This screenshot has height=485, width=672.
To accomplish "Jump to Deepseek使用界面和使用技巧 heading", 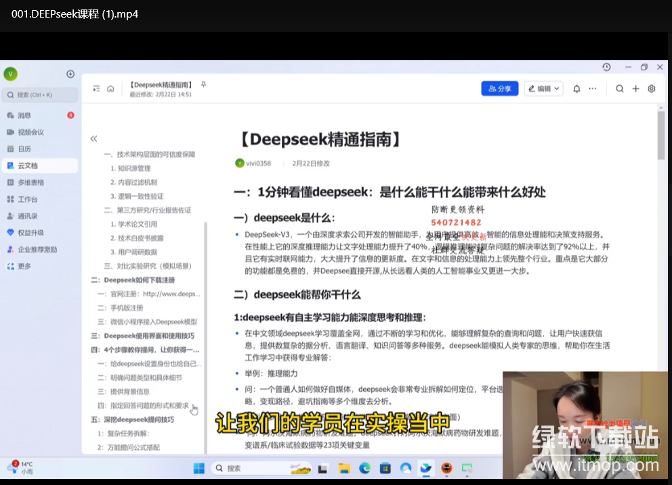I will (143, 336).
